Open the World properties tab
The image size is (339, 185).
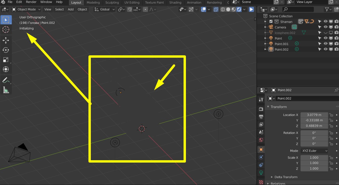261,140
